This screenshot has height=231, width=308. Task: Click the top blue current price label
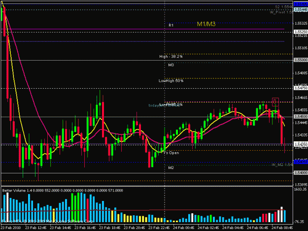tap(301, 4)
